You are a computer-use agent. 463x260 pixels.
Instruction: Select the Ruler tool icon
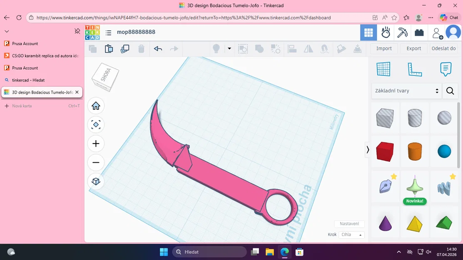click(x=415, y=69)
